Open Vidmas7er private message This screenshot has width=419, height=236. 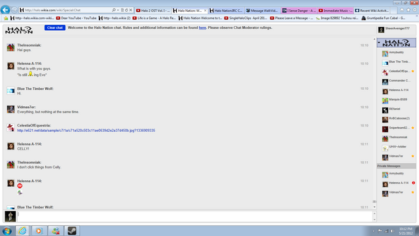397,193
